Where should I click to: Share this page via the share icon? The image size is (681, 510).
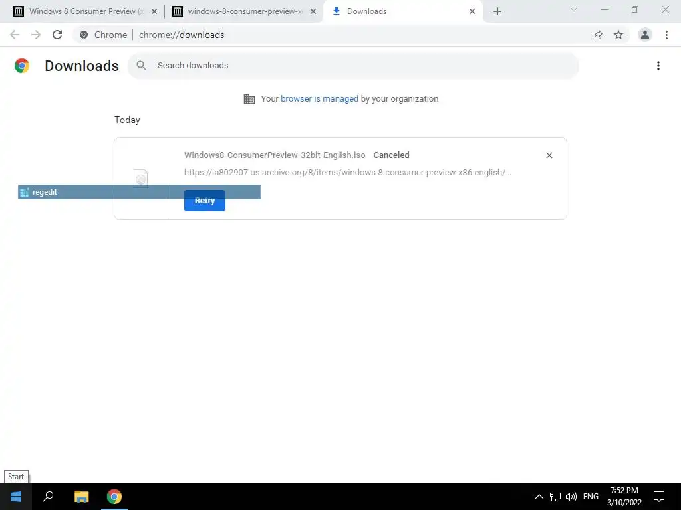597,35
